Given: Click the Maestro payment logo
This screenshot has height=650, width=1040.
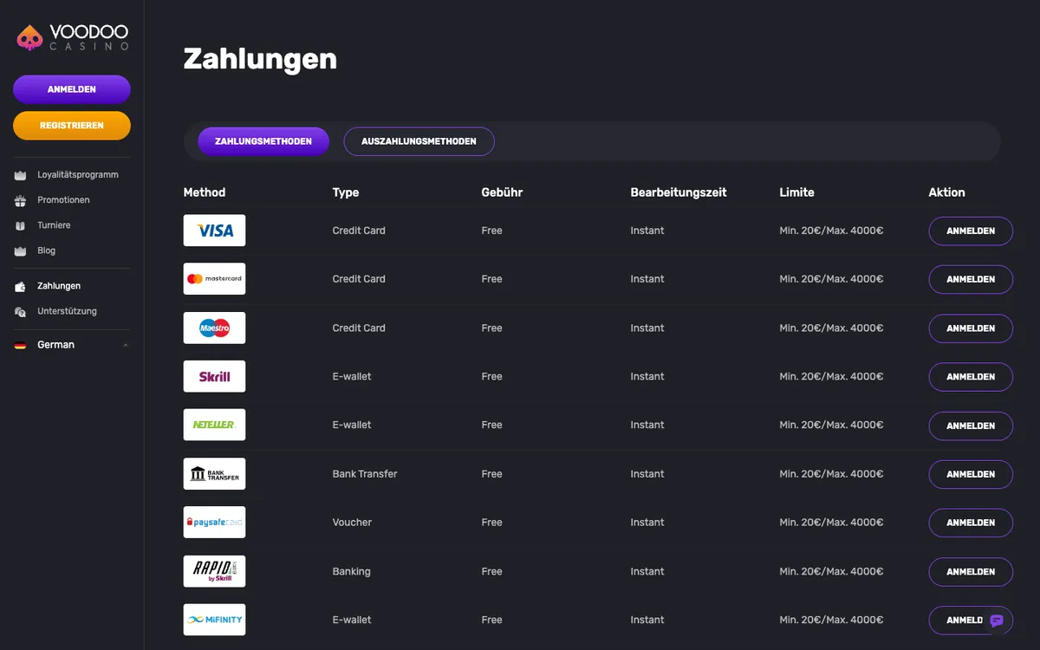Looking at the screenshot, I should click(x=214, y=328).
